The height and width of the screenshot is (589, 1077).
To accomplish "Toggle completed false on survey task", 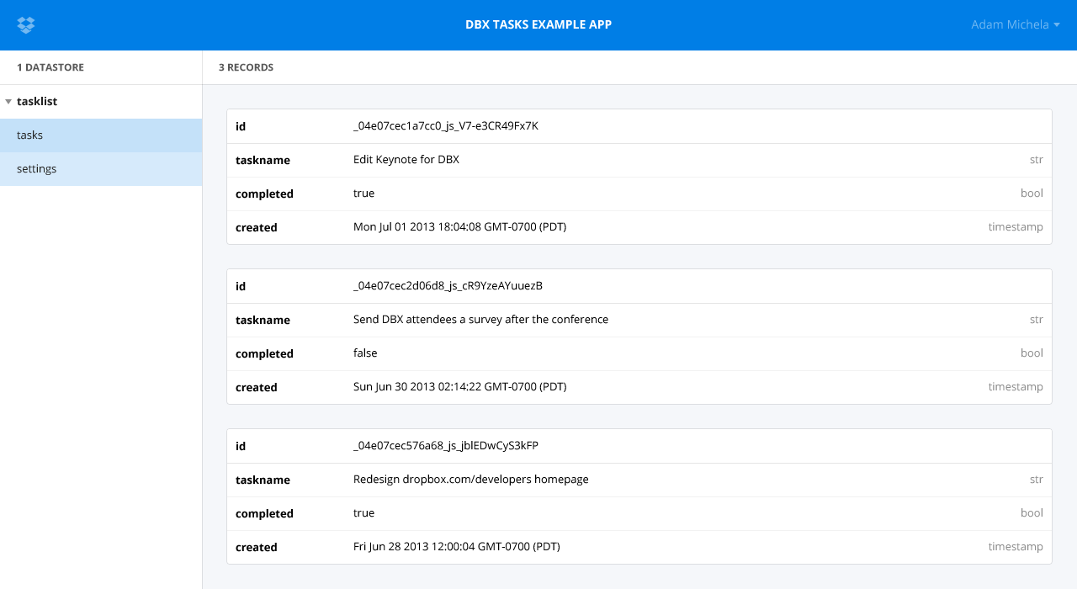I will 365,353.
